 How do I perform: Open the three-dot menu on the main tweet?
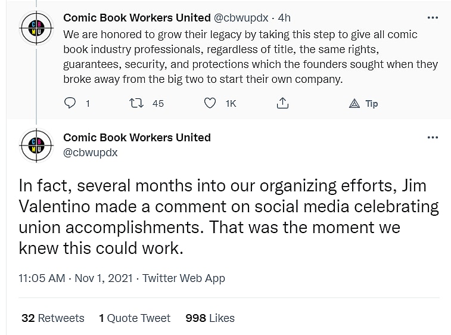click(x=433, y=138)
